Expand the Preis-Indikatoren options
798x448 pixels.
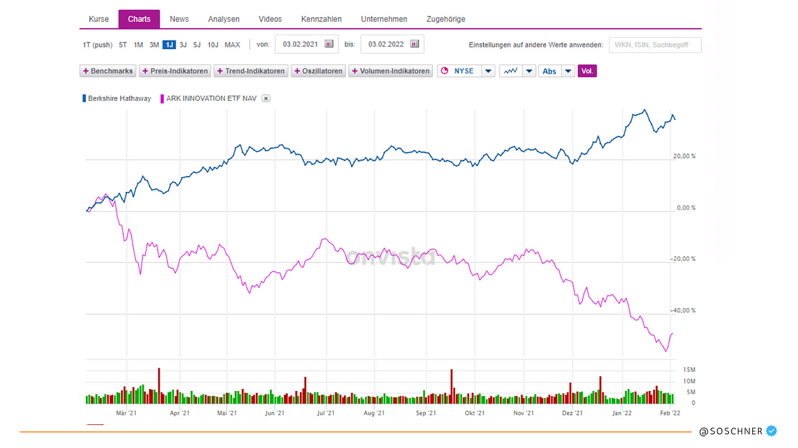click(x=175, y=71)
